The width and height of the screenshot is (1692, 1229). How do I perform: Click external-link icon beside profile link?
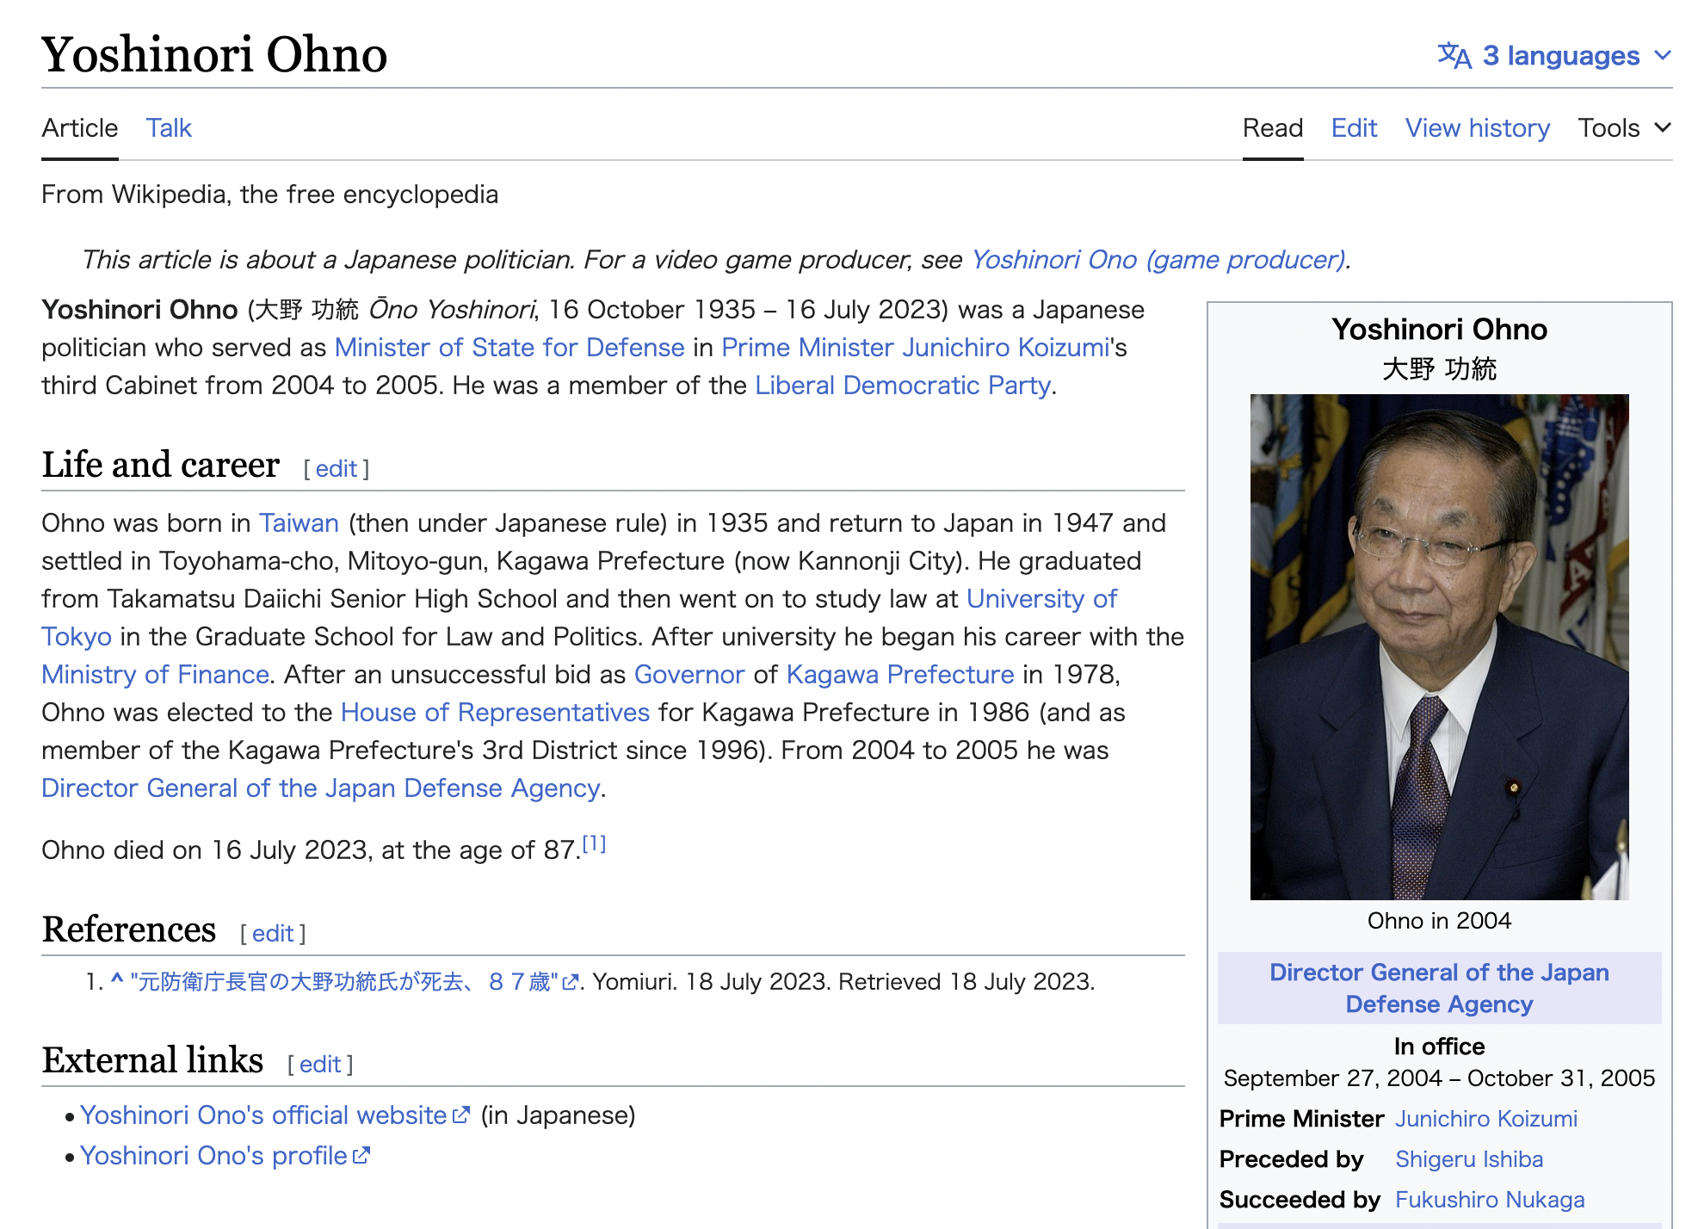[x=361, y=1156]
